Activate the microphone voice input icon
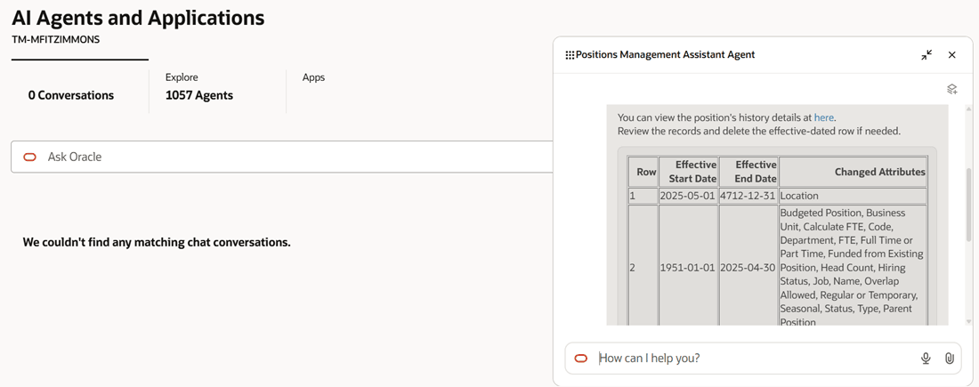This screenshot has width=979, height=387. point(926,359)
